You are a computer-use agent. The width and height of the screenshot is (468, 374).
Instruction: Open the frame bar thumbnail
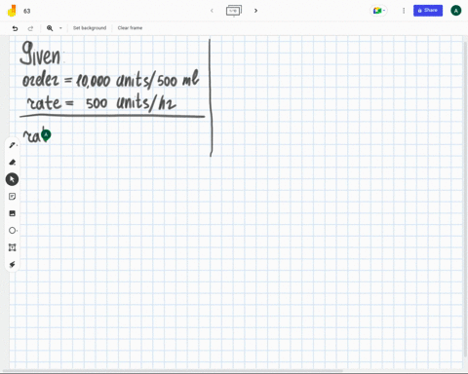tap(234, 11)
